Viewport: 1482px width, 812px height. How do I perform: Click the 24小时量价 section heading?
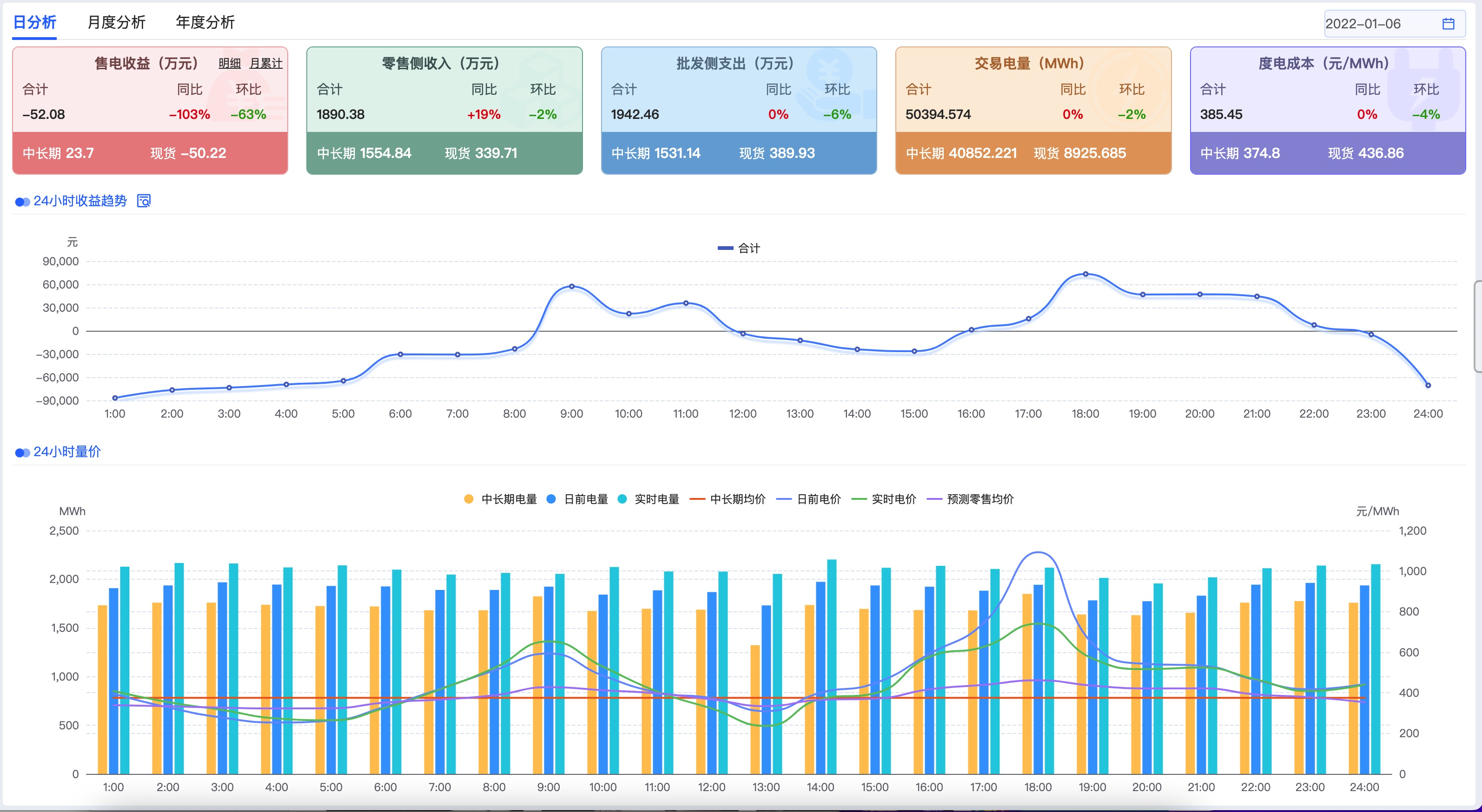click(x=67, y=452)
